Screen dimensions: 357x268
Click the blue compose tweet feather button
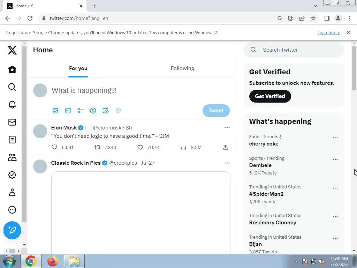click(x=12, y=230)
